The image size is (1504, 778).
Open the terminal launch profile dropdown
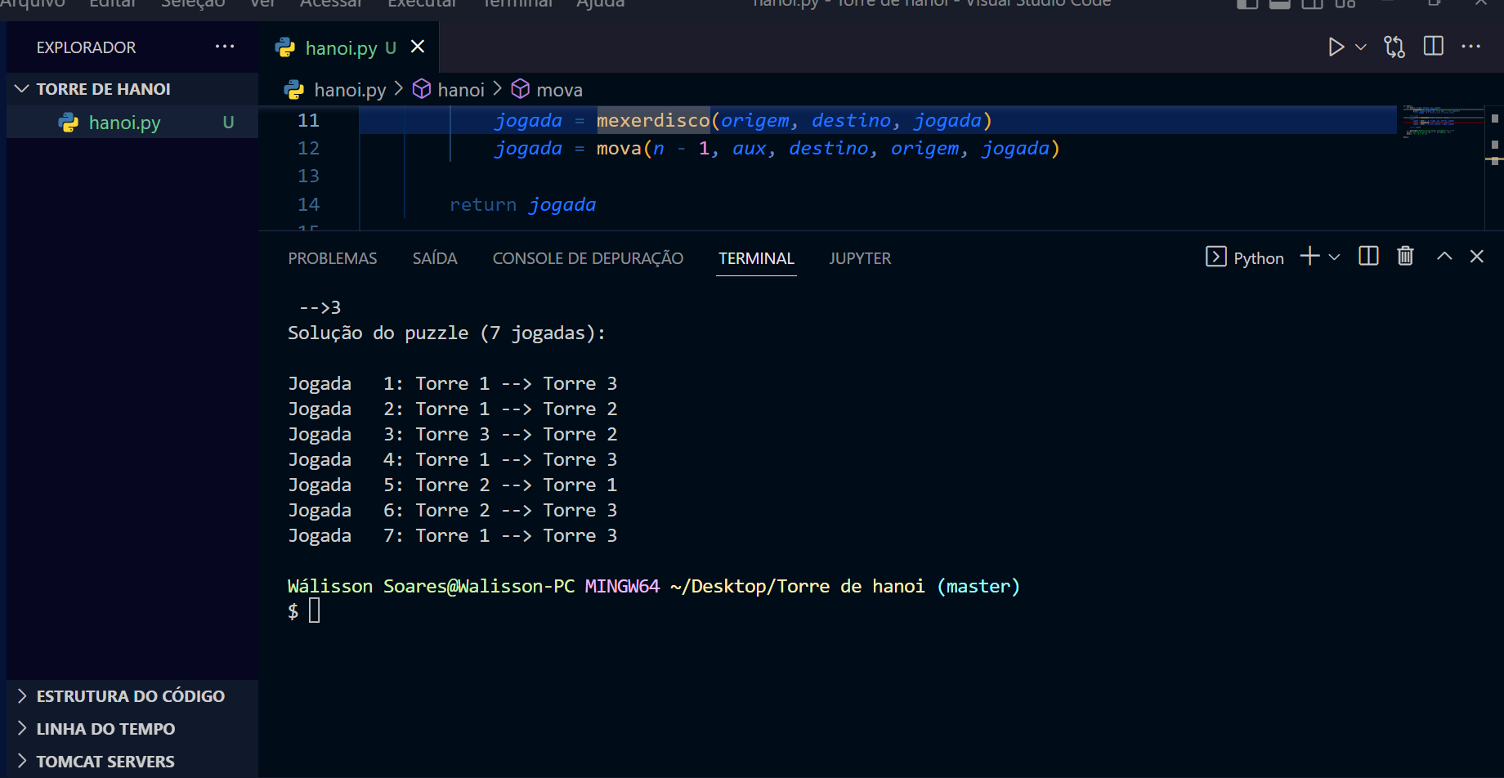click(1335, 257)
